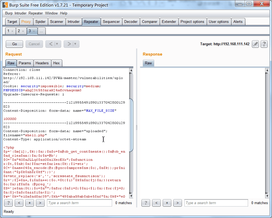Select Repeater request tab 3
The width and height of the screenshot is (272, 218).
(x=30, y=31)
